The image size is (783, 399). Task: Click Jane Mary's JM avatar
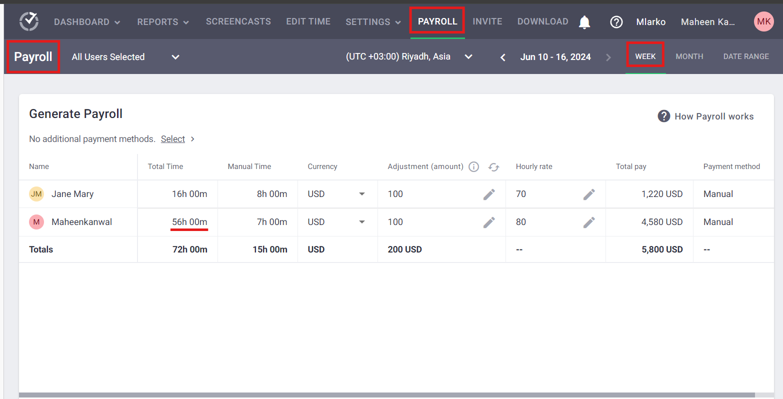point(36,194)
